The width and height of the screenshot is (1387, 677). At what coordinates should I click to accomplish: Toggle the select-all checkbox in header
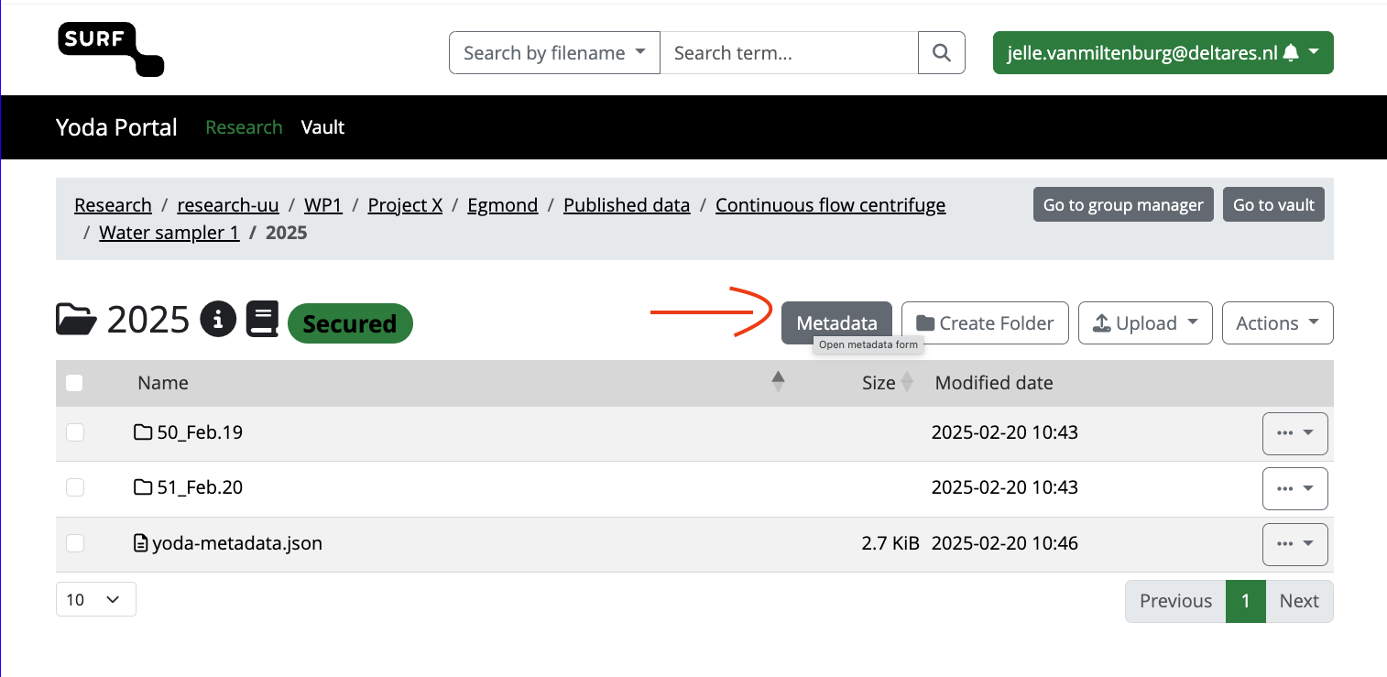(x=75, y=383)
